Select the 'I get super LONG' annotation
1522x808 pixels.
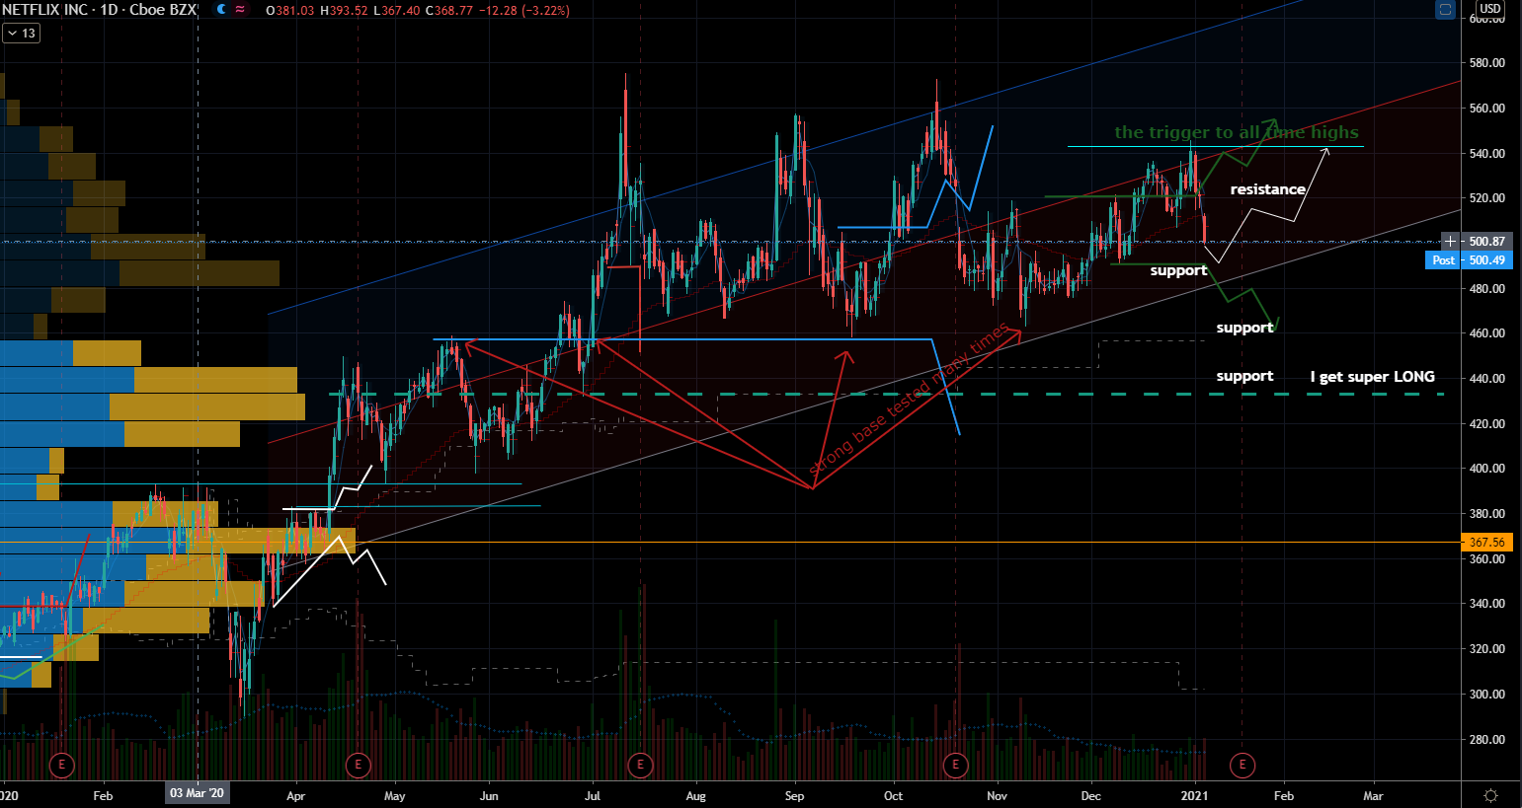click(1373, 377)
